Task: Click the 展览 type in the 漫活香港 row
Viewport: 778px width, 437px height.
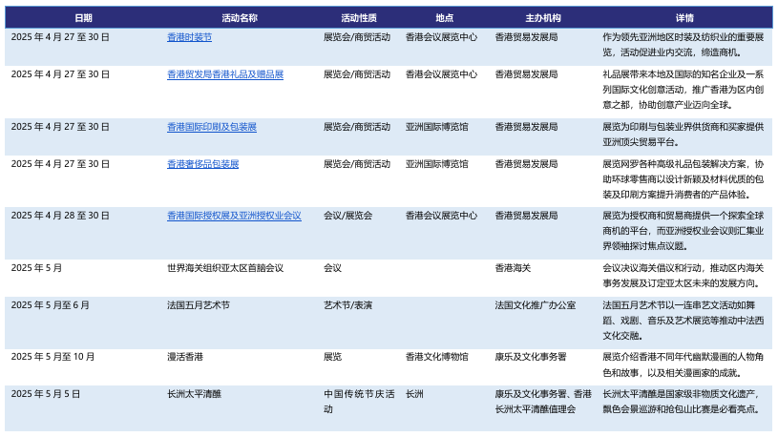Action: [332, 357]
